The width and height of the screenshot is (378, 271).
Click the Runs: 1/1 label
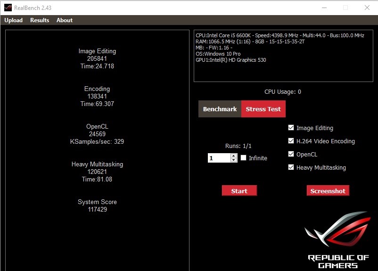(238, 146)
